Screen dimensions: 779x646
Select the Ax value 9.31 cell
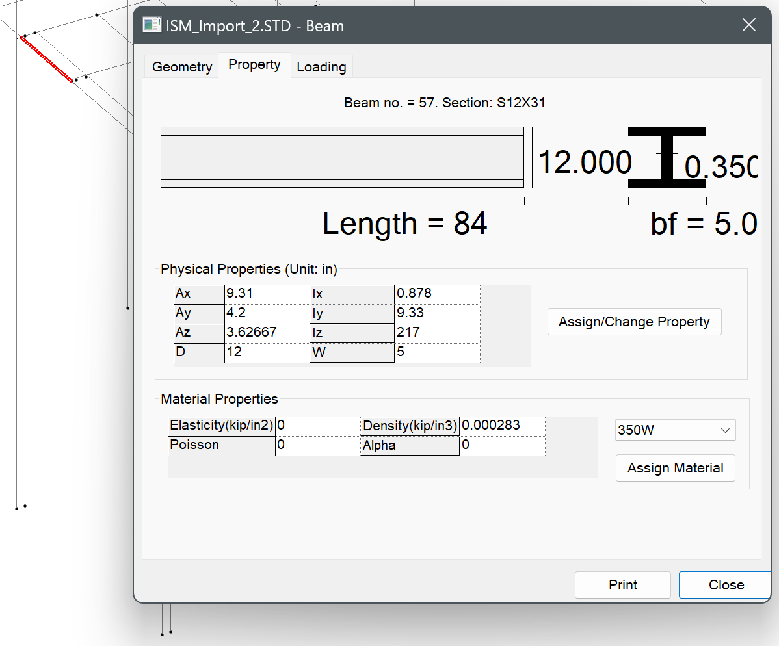[x=267, y=294]
